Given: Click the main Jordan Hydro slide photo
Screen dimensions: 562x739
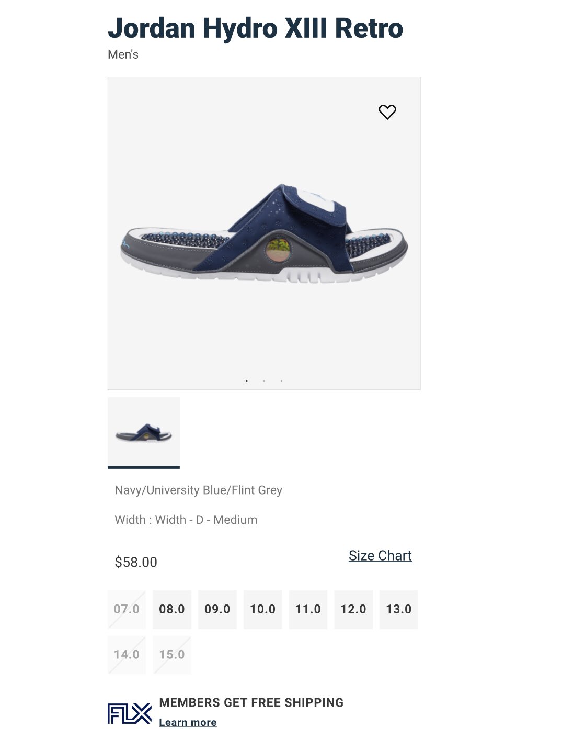Looking at the screenshot, I should pos(264,233).
